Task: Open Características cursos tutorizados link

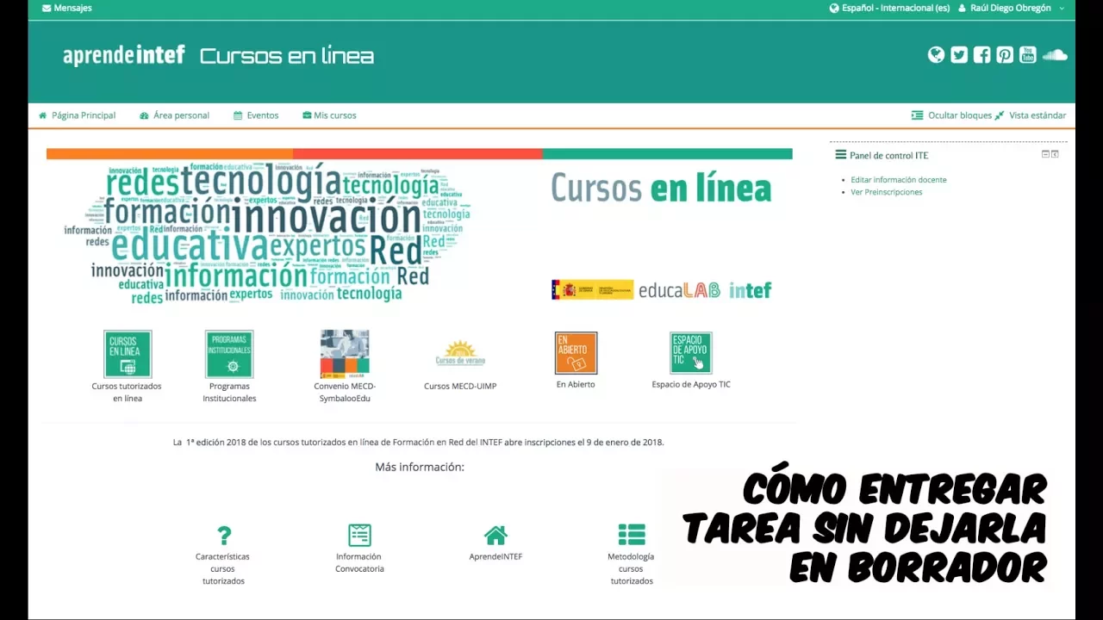Action: [x=223, y=569]
